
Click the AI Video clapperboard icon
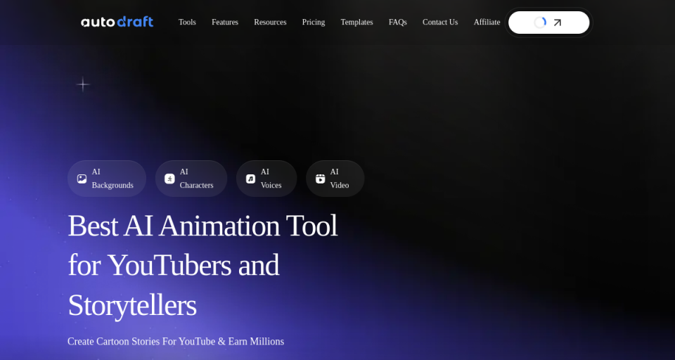320,179
